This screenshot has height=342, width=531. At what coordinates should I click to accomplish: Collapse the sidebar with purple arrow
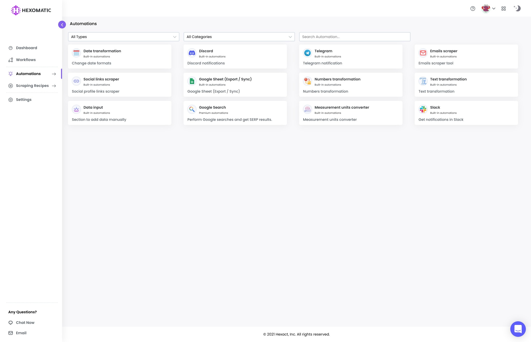pyautogui.click(x=62, y=25)
